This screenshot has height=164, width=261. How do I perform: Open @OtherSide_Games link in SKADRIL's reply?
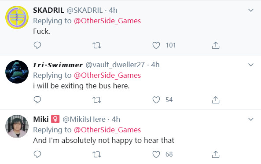(107, 21)
